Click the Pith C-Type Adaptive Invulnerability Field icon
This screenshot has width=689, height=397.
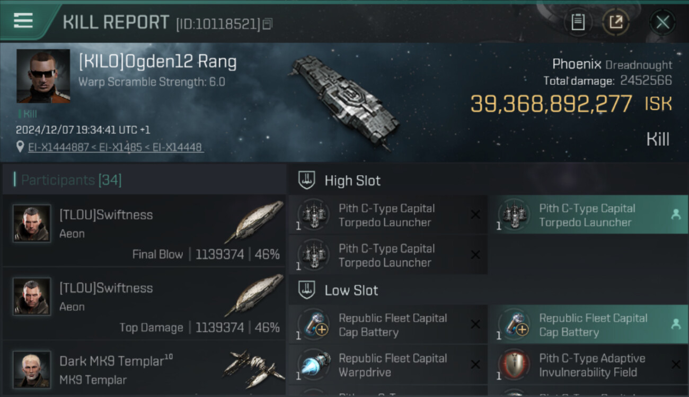pyautogui.click(x=515, y=365)
